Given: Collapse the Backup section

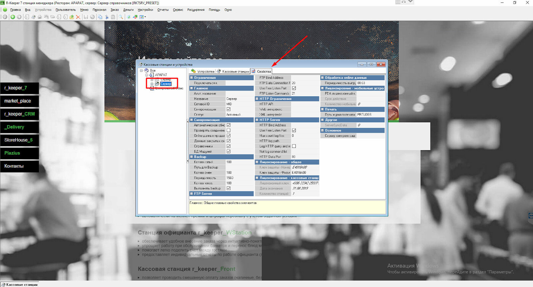Looking at the screenshot, I should click(192, 157).
